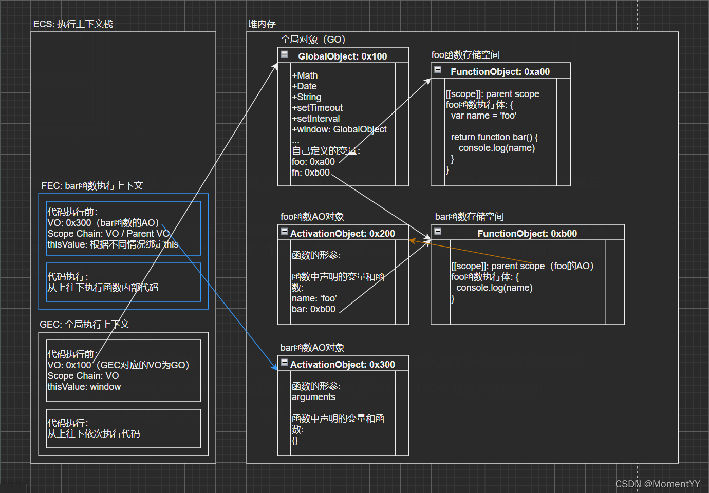Click 'thisValue: 根据不同情况绑定this' line
The height and width of the screenshot is (493, 709).
113,244
